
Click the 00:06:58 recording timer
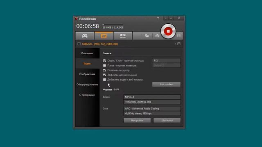(x=88, y=26)
